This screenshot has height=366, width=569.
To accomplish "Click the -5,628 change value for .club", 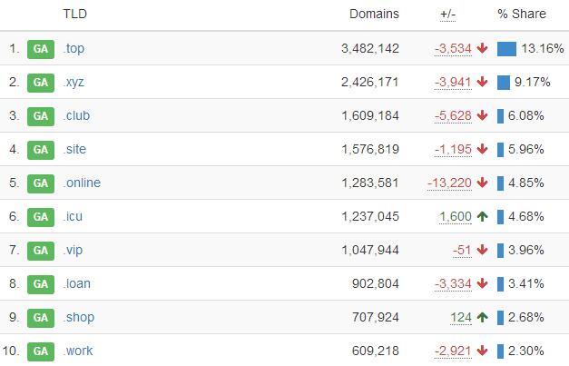I will click(x=453, y=116).
